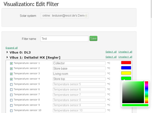
Task: Click the Temperature sensor 9 name field
Action: click(79, 105)
